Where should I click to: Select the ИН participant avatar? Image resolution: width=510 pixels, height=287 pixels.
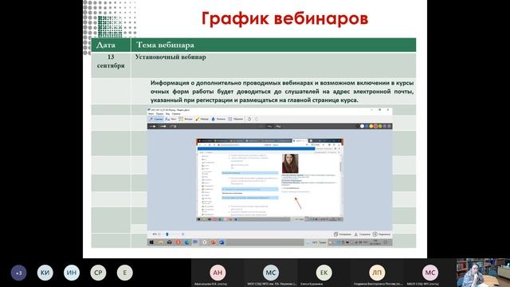pyautogui.click(x=72, y=273)
